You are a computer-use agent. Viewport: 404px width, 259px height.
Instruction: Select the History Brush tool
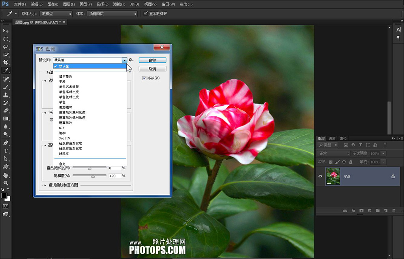[x=6, y=103]
